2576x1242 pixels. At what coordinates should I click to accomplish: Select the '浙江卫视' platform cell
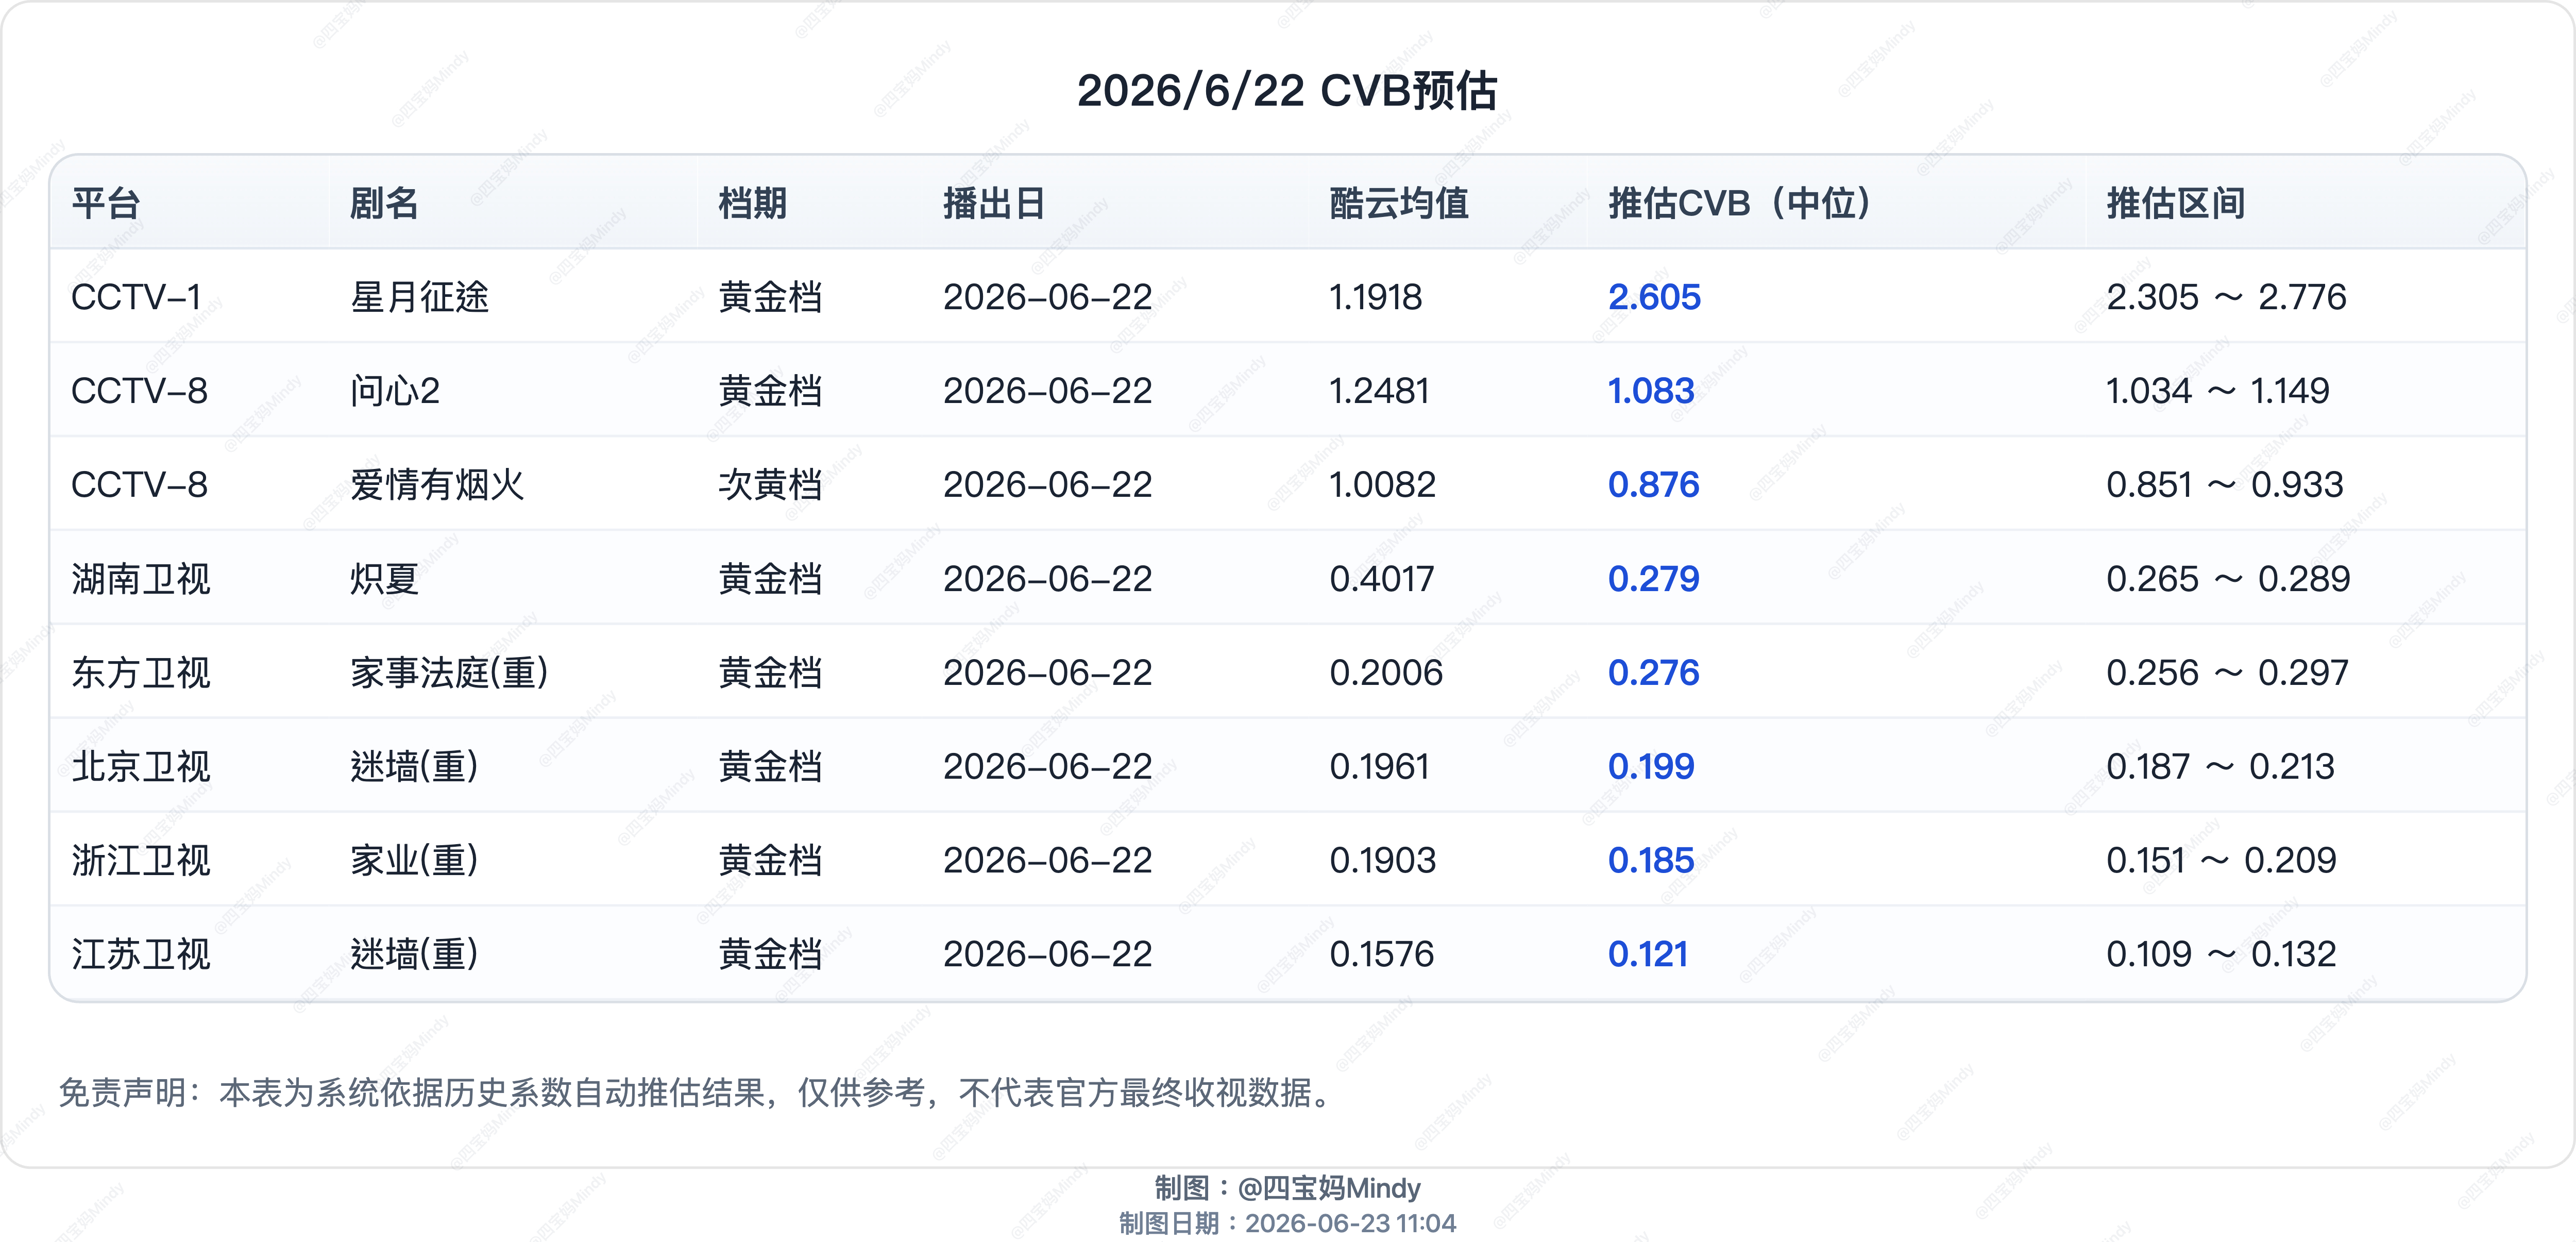[141, 860]
